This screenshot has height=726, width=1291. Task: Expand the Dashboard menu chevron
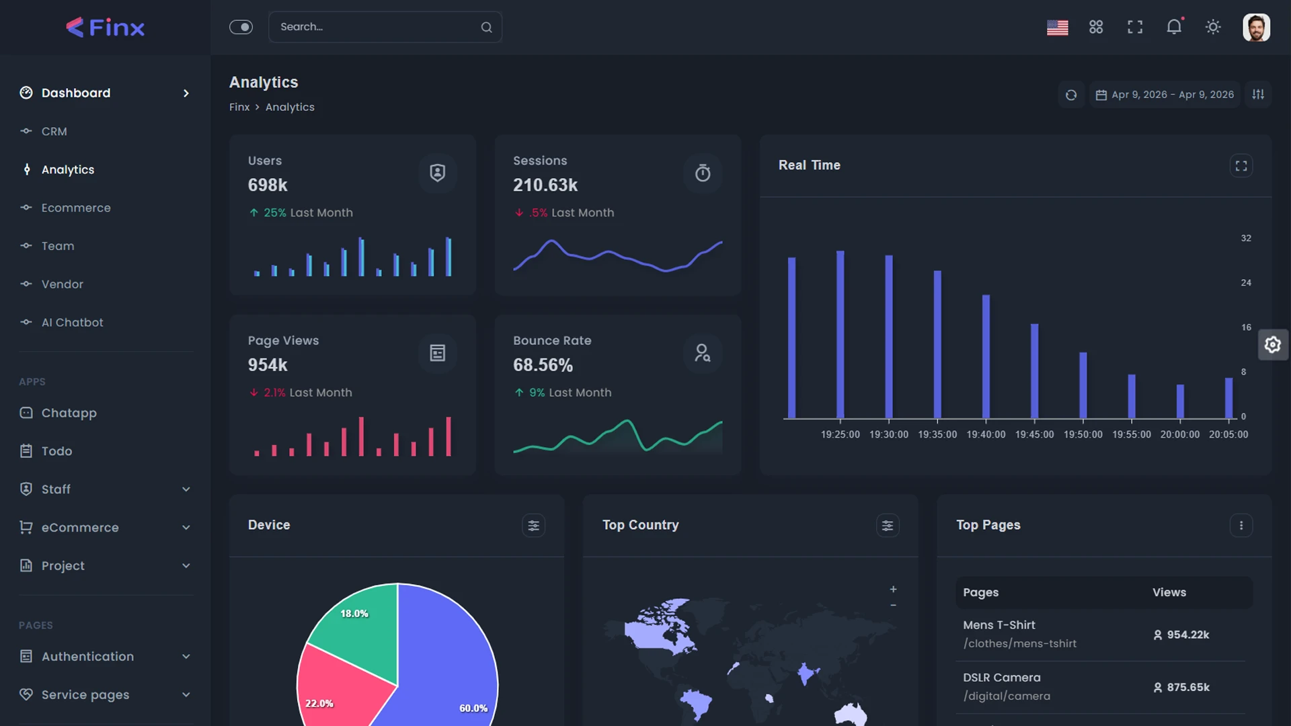click(x=186, y=93)
